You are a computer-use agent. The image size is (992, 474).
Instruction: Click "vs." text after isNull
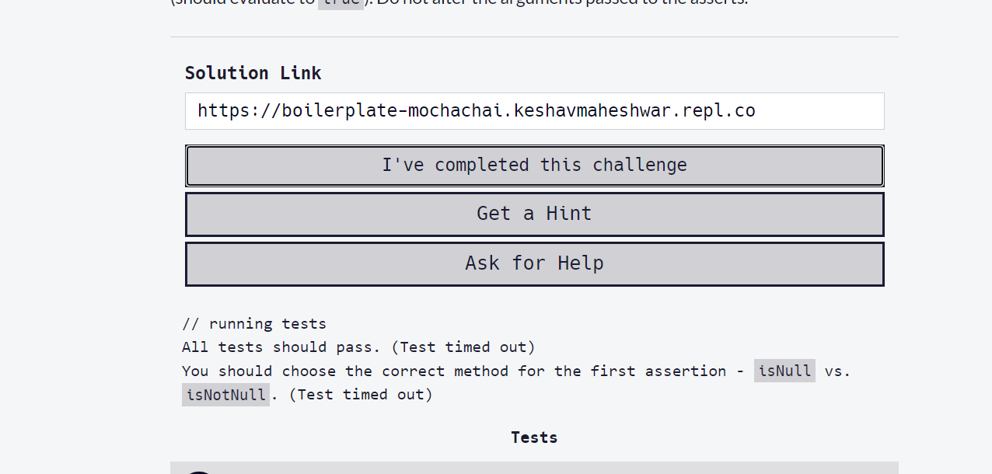click(837, 371)
